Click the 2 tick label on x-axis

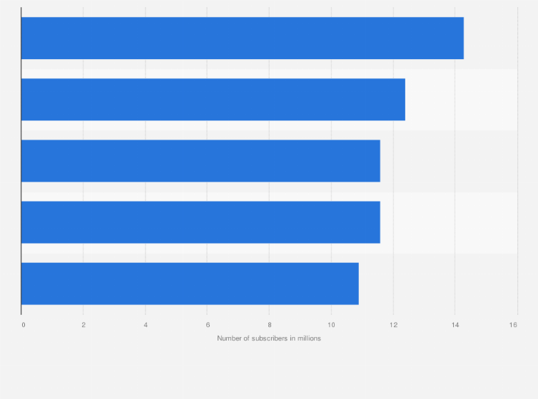pos(83,325)
